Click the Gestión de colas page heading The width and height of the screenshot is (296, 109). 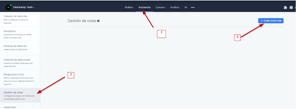coord(82,21)
